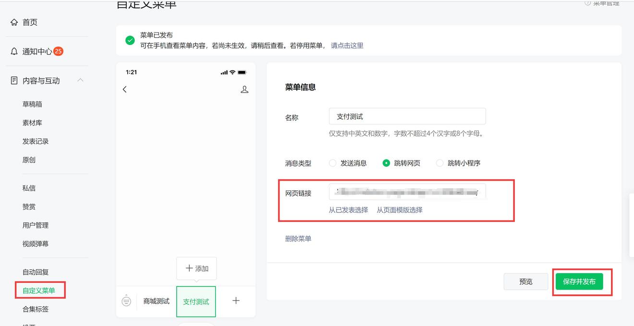Viewport: 634px width, 326px height.
Task: Click the notification bell icon
Action: [14, 51]
